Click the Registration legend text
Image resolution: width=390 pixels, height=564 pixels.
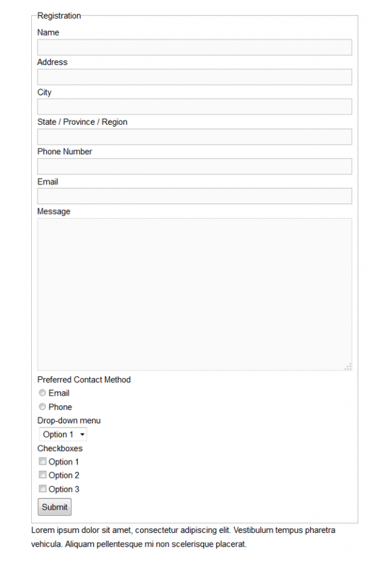[x=59, y=16]
